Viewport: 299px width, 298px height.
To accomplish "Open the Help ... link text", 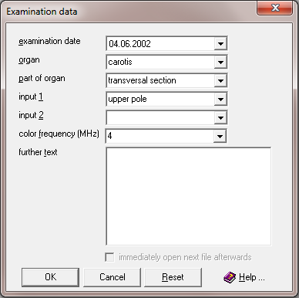I will pyautogui.click(x=251, y=277).
